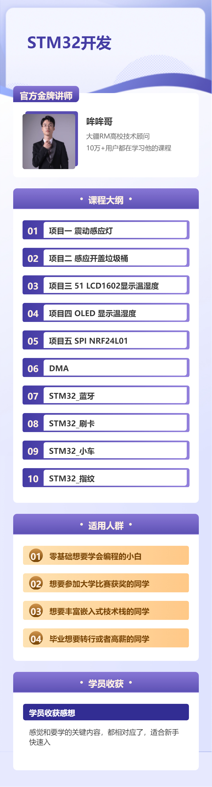Click the 学员收获 section header
The height and width of the screenshot is (787, 212).
point(106,683)
